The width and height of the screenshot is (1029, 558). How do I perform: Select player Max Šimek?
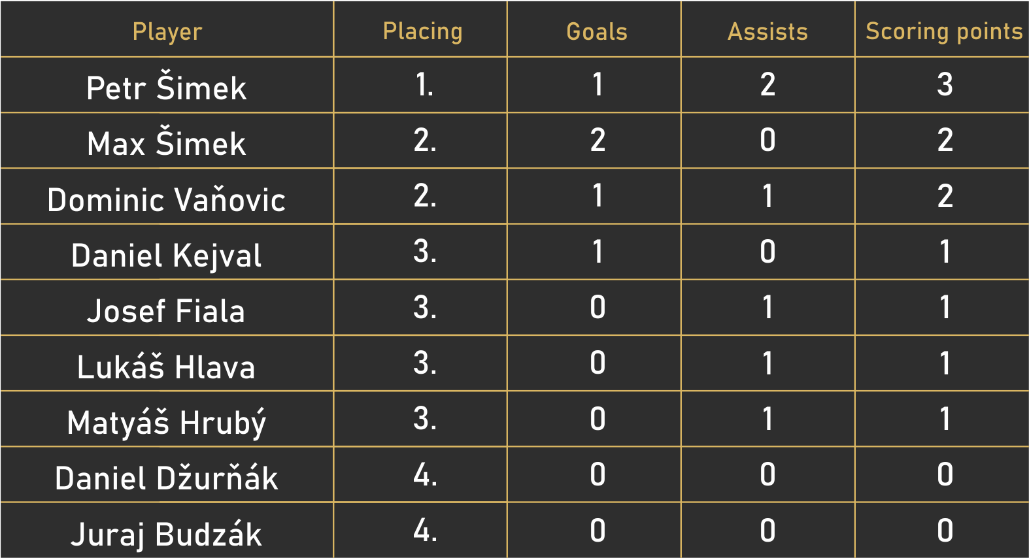click(167, 142)
